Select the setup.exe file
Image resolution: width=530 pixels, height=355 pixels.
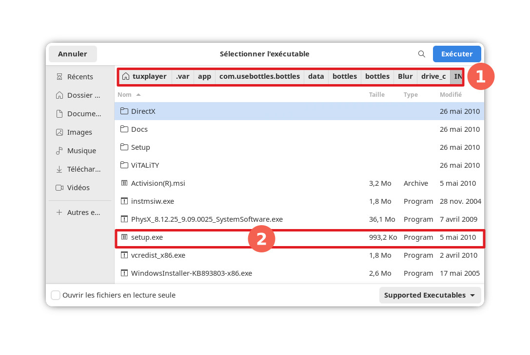[147, 237]
